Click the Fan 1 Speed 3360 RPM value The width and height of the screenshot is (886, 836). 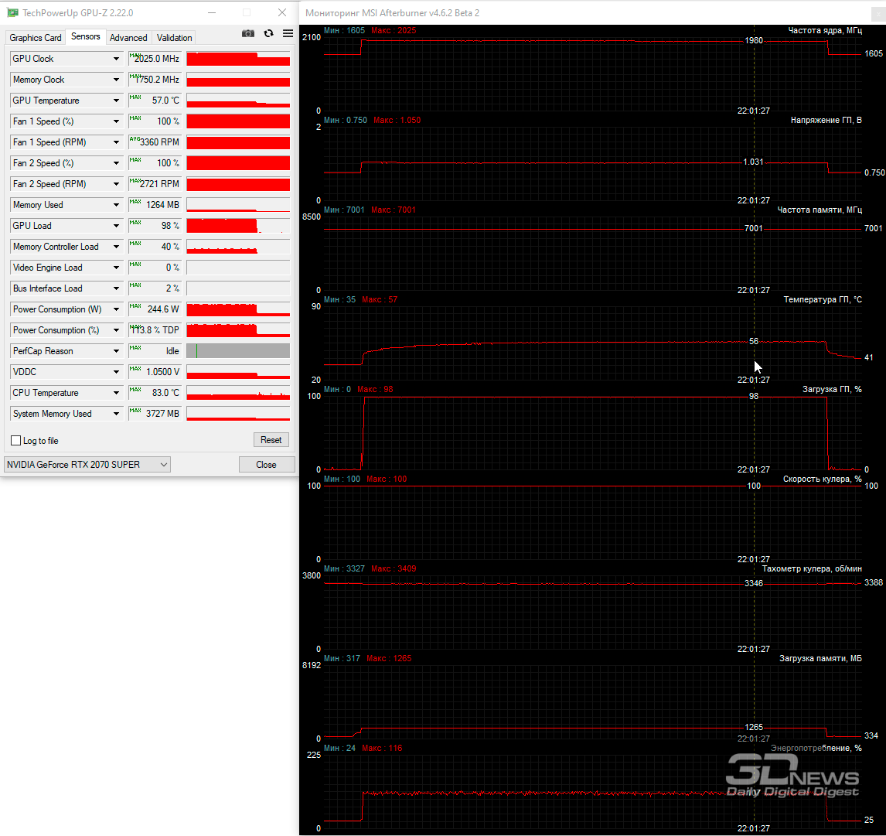[x=155, y=142]
